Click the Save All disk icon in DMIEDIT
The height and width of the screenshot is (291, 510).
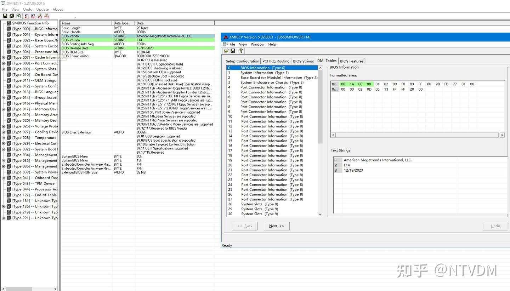(x=12, y=16)
